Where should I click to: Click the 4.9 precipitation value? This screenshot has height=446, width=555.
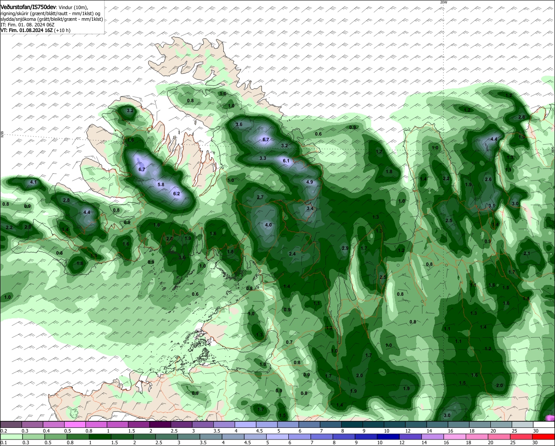310,182
